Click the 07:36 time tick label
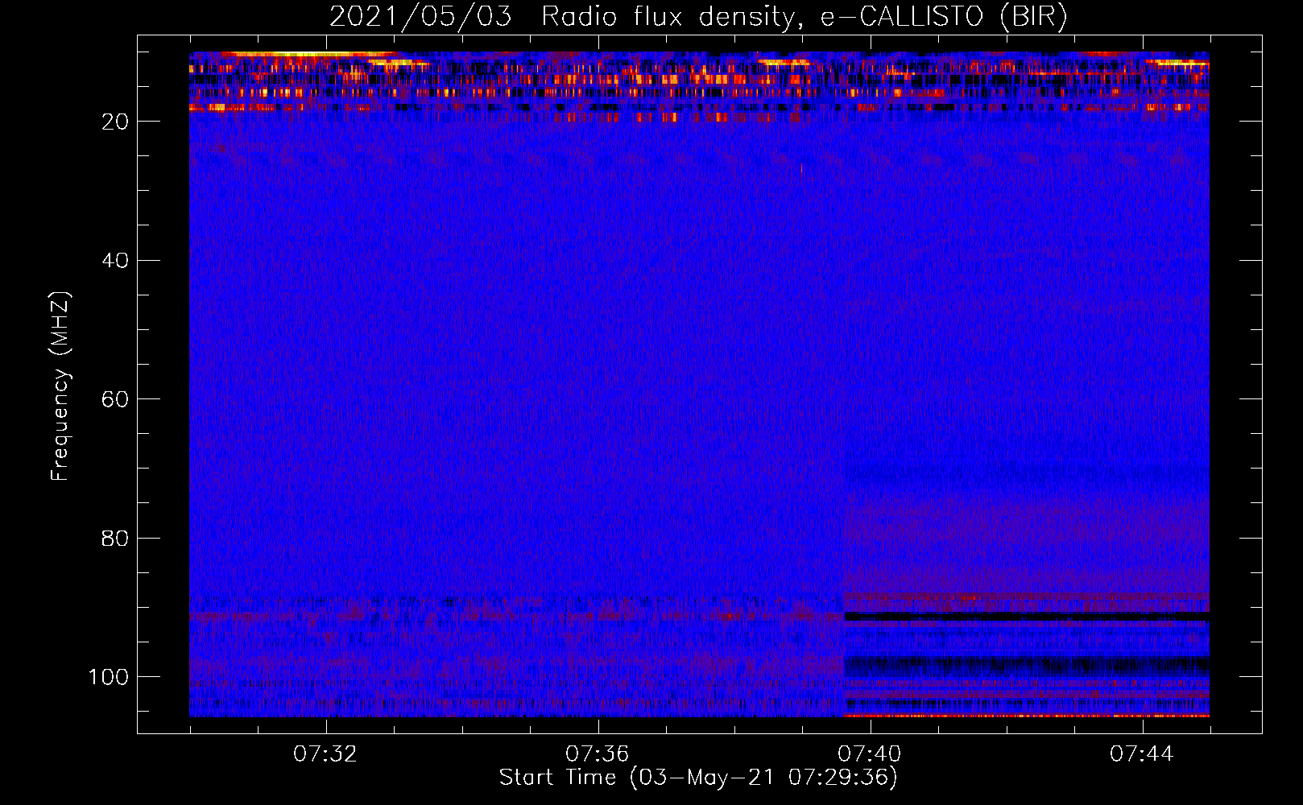The image size is (1303, 805). click(598, 754)
